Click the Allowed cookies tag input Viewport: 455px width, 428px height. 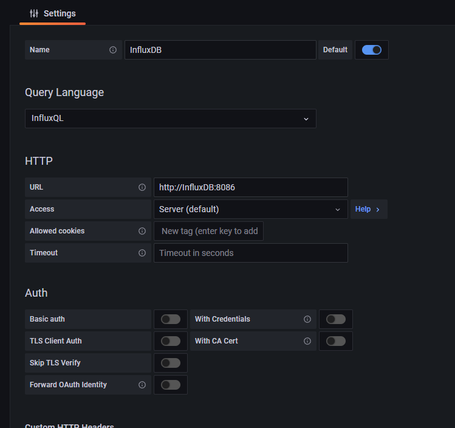(208, 231)
